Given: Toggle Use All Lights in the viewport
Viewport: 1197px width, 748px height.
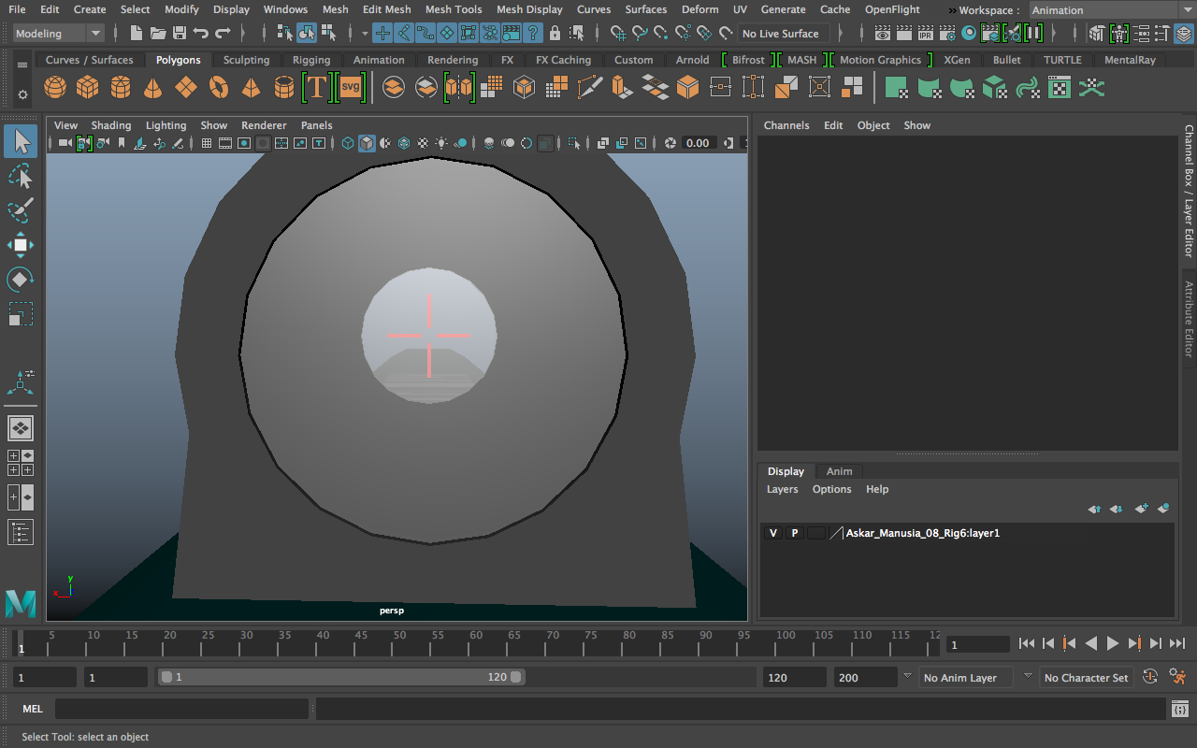Looking at the screenshot, I should 441,143.
